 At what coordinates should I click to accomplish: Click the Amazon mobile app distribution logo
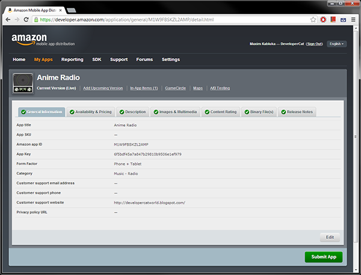43,40
